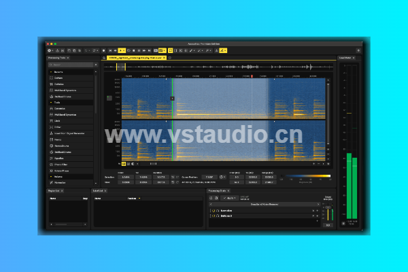
Task: Open the Dither tool
Action: click(x=71, y=127)
